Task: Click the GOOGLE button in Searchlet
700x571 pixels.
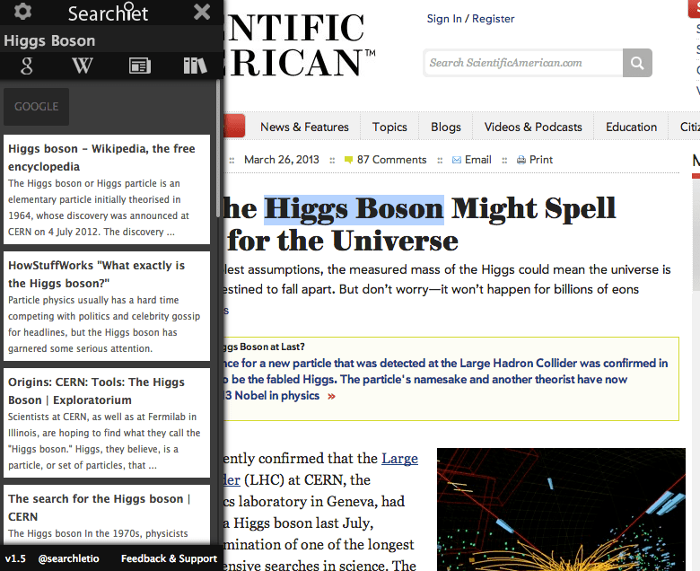Action: click(x=37, y=107)
